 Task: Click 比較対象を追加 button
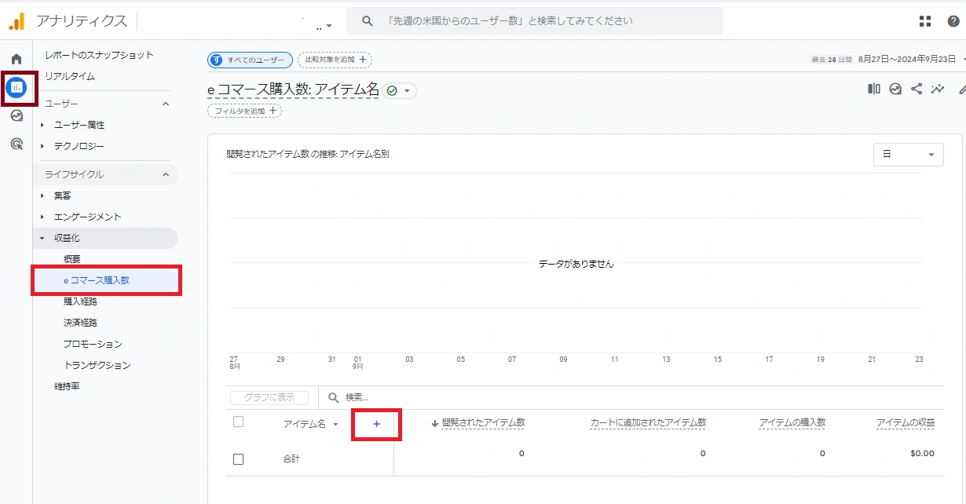pyautogui.click(x=335, y=60)
